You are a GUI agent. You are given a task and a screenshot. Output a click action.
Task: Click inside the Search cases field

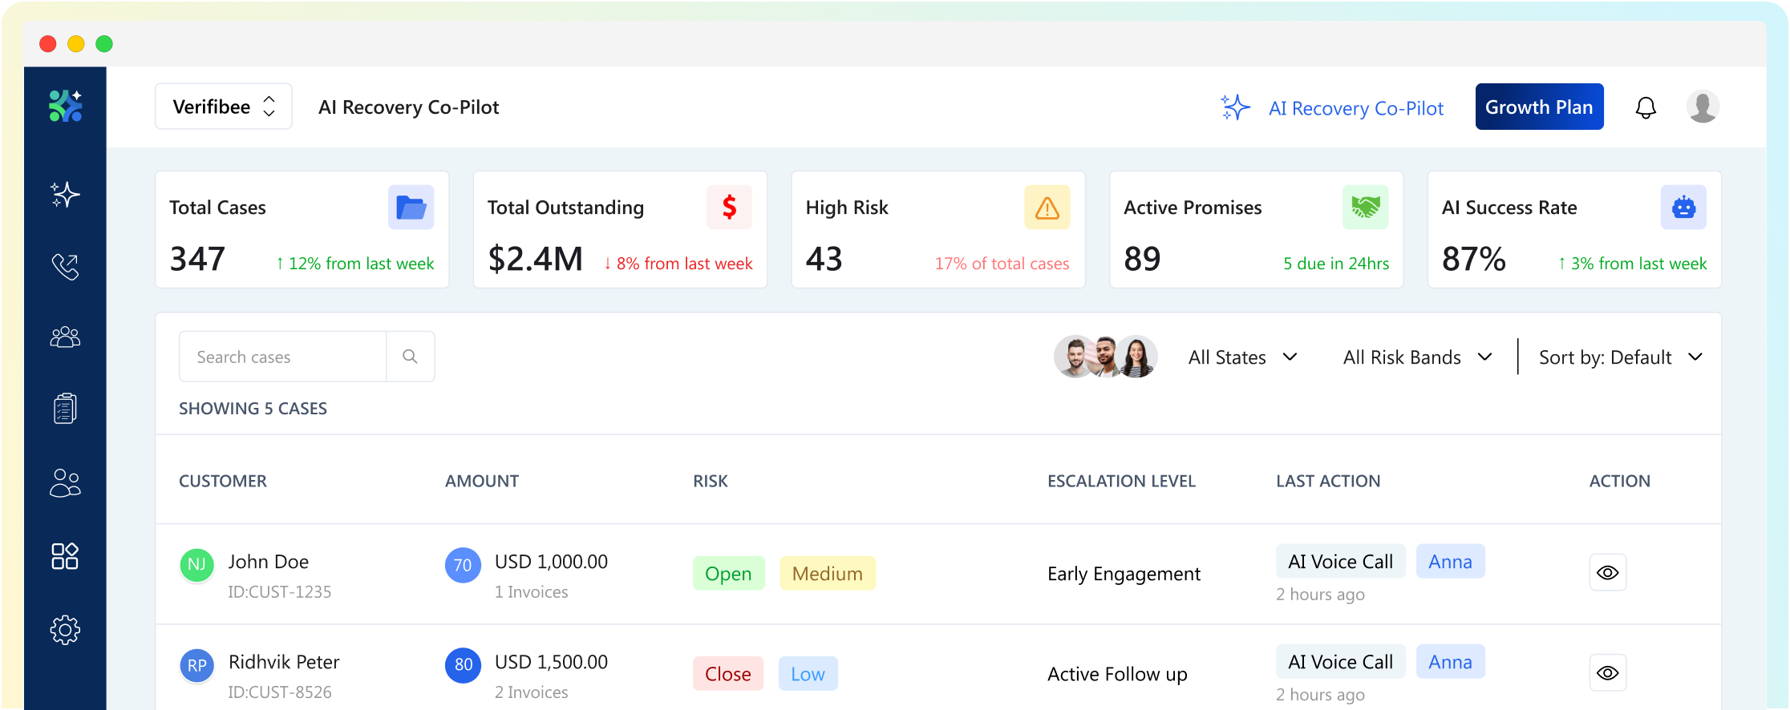coord(282,357)
